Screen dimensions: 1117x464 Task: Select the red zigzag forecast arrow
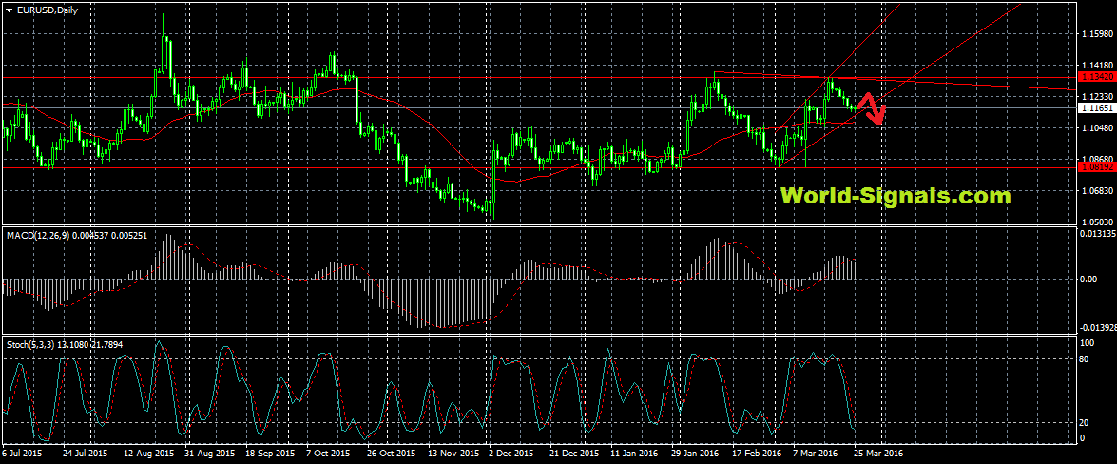coord(873,107)
